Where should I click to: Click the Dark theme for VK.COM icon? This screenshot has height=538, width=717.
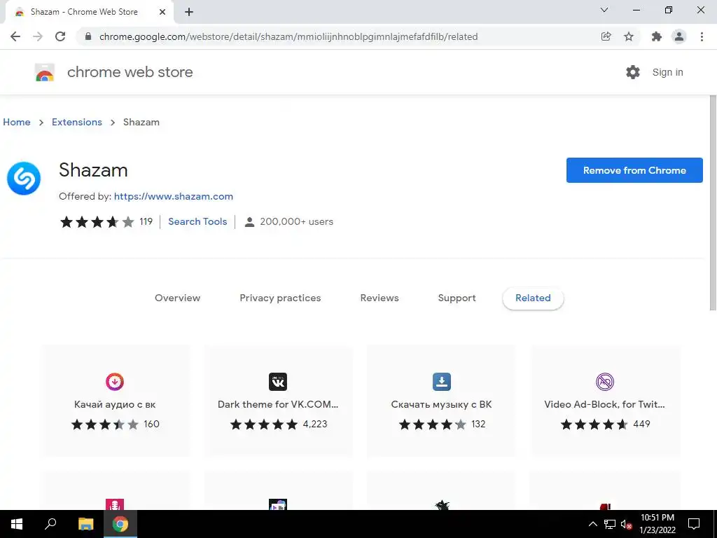click(278, 382)
